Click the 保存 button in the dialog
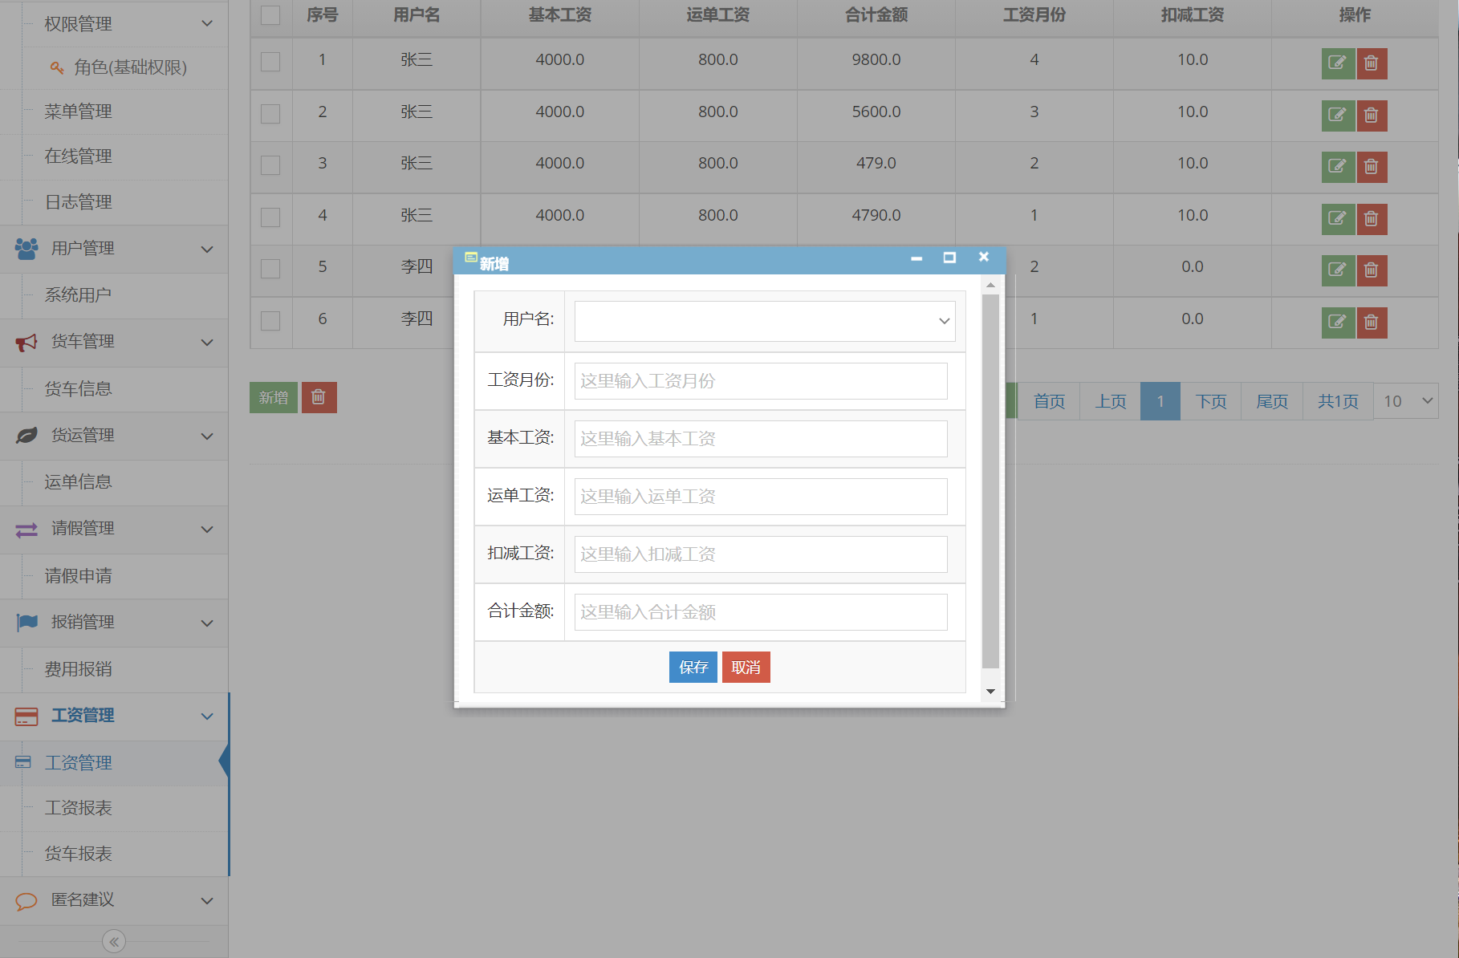The image size is (1459, 958). click(692, 667)
